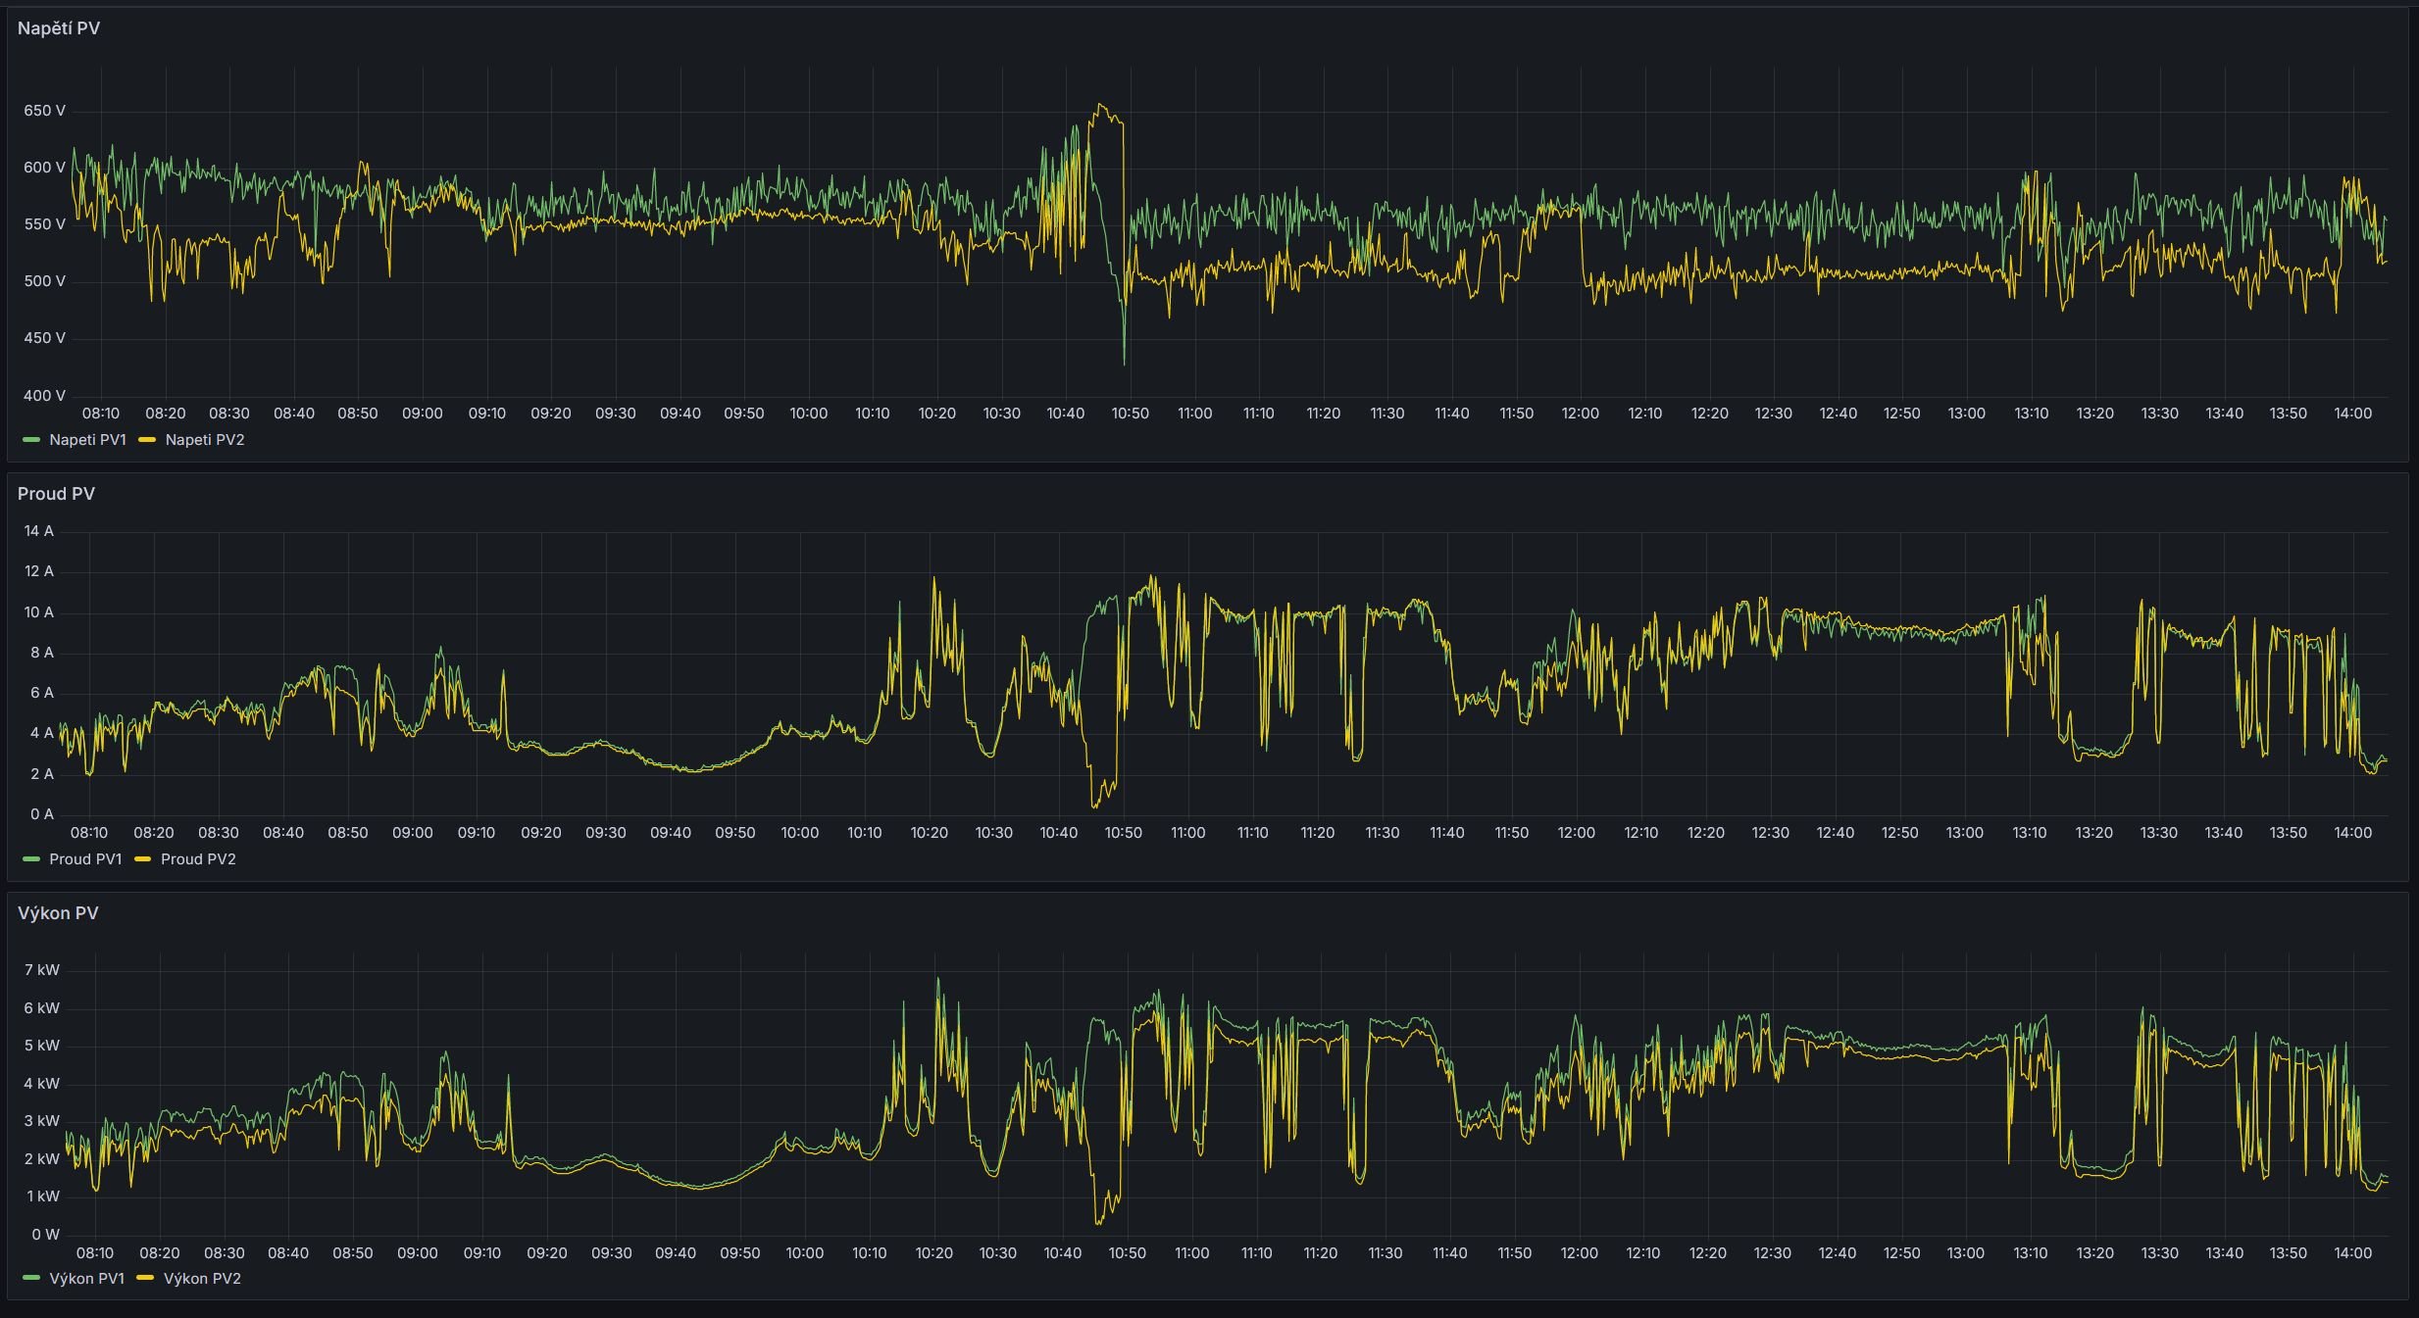
Task: Click Proud PV2 current minimum near 10:45
Action: click(x=1095, y=805)
